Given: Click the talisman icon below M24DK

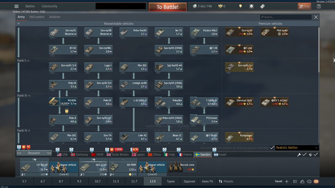Looking at the screenshot, I should (x=66, y=111).
